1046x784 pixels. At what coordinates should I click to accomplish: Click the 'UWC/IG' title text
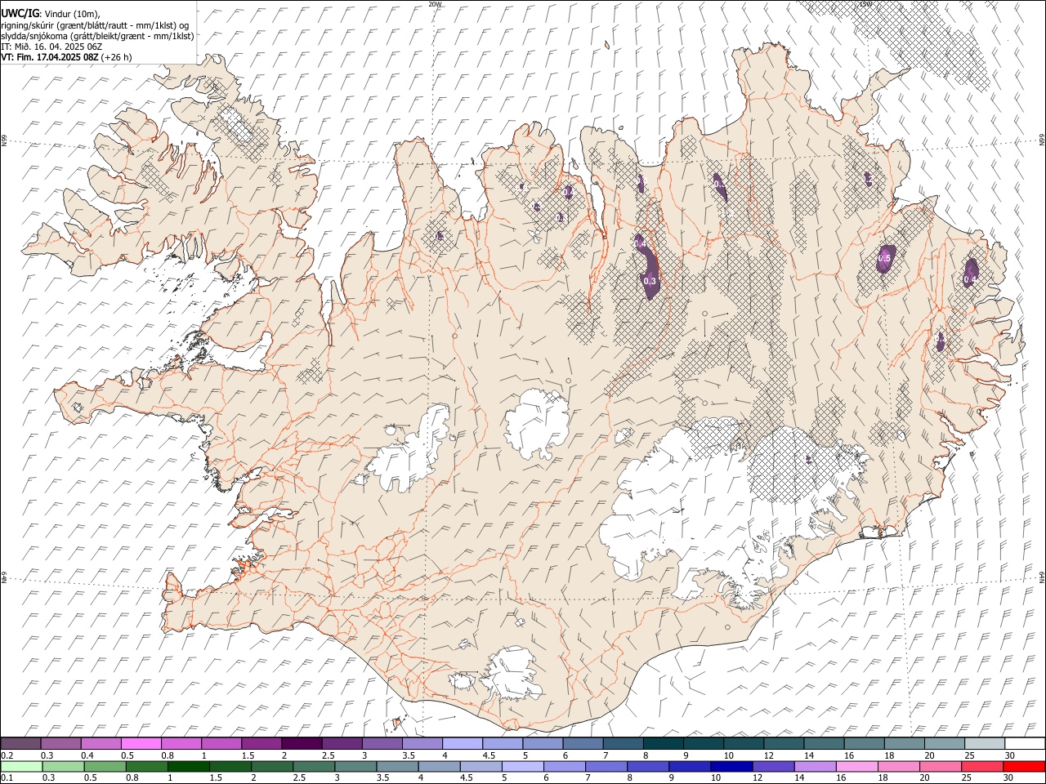pos(19,13)
